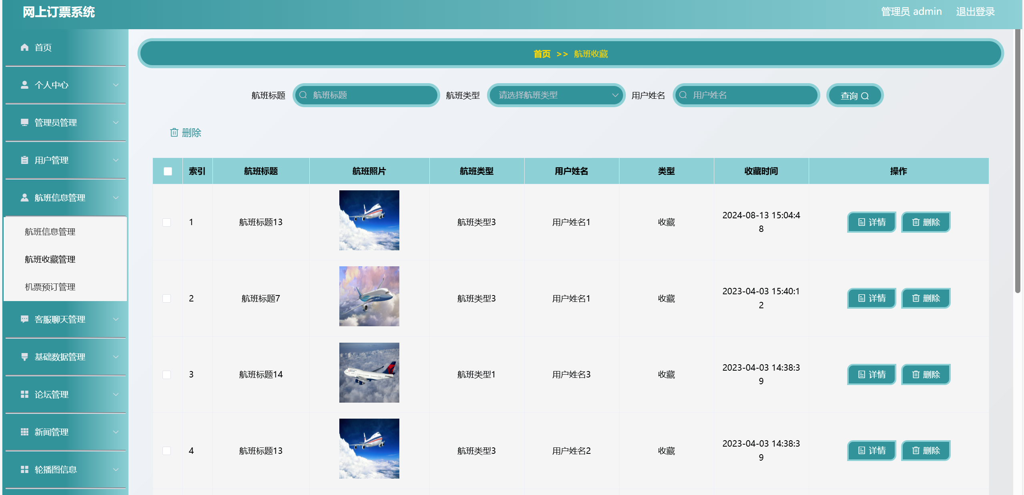Select the checkbox for row 航班标题14
The height and width of the screenshot is (495, 1024).
(167, 375)
